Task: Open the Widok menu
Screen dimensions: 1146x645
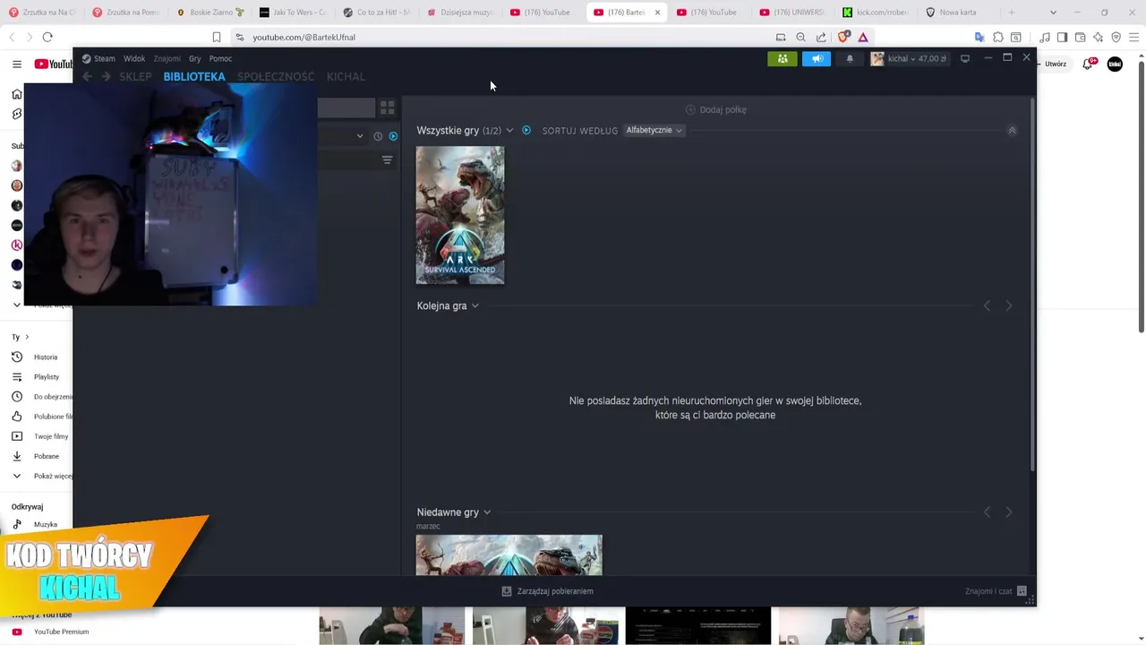Action: coord(134,58)
